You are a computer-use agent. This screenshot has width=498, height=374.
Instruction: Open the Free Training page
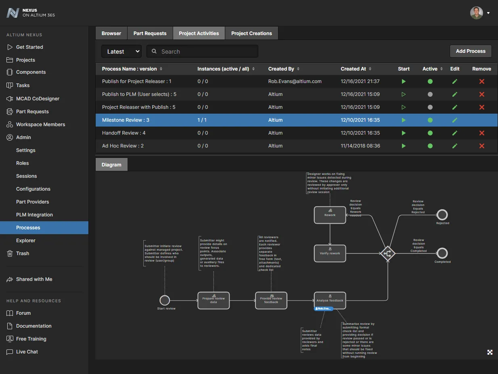click(30, 339)
